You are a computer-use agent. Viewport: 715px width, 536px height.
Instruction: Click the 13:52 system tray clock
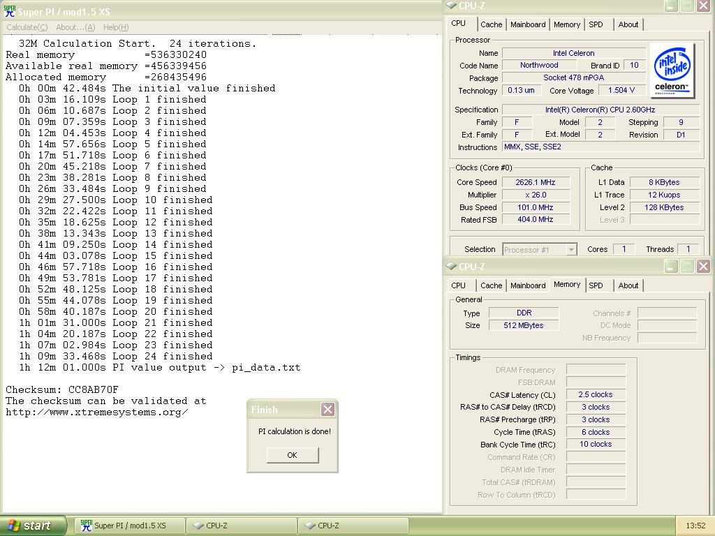pyautogui.click(x=695, y=526)
